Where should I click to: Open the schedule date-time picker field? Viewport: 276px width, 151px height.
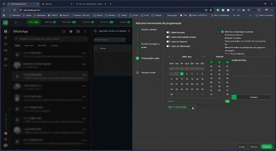[181, 107]
